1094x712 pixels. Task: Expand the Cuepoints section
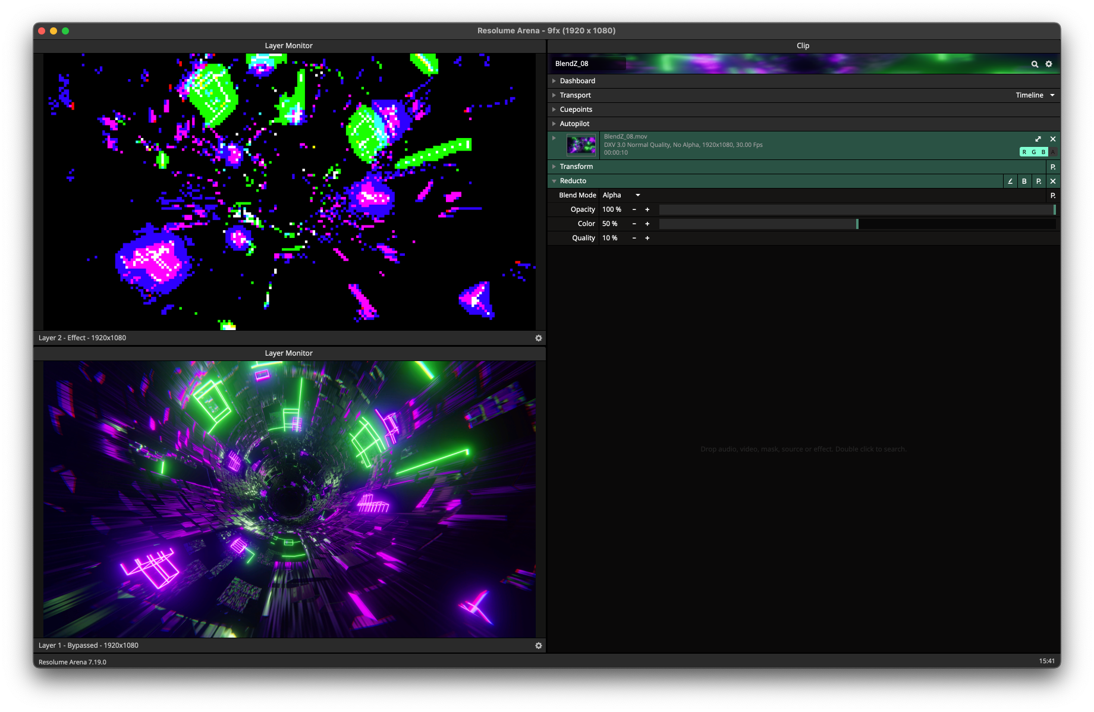point(554,109)
